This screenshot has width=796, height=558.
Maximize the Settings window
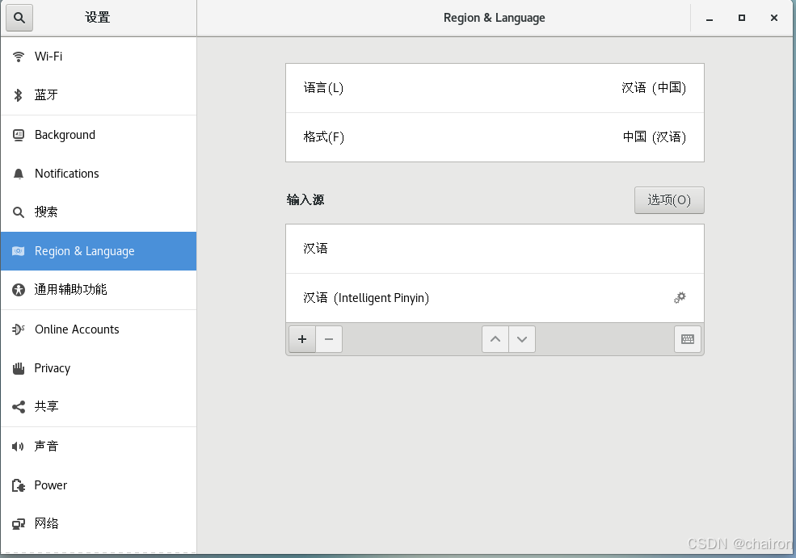point(742,19)
